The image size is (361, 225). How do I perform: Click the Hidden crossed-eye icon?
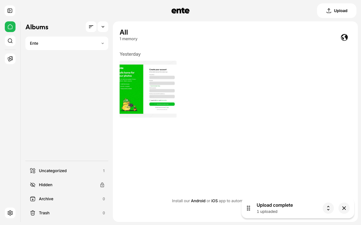33,185
